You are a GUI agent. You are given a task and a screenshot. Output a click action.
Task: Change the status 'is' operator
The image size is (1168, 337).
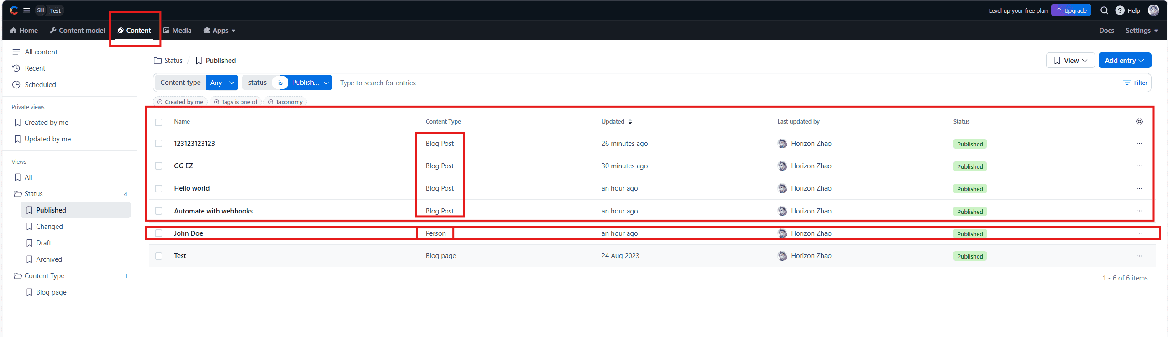click(280, 83)
